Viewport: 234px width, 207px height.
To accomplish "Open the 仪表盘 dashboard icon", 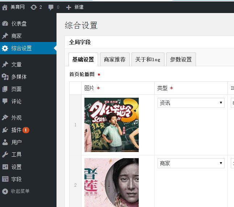I will coord(5,24).
